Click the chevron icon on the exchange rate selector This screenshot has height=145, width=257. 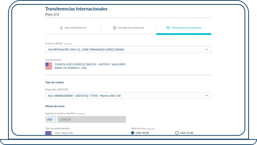pos(207,95)
